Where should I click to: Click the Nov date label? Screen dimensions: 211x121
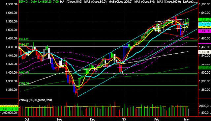[x=60, y=119]
